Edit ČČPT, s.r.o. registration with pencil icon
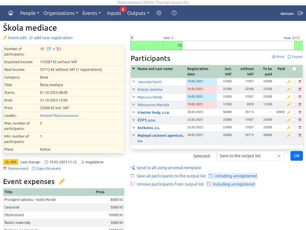This screenshot has height=230, width=306. [288, 120]
